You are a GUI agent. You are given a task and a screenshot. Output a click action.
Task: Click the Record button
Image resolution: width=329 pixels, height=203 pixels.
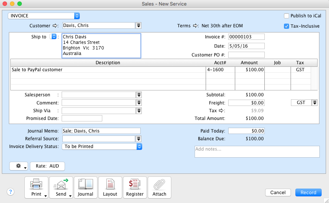pyautogui.click(x=308, y=192)
